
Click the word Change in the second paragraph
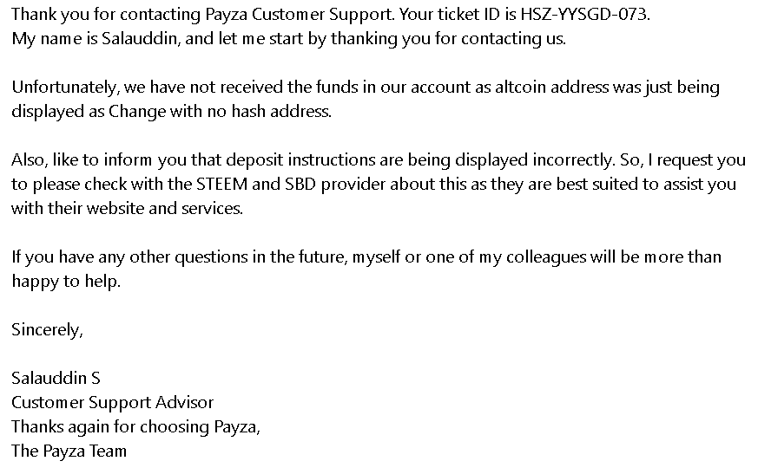137,112
